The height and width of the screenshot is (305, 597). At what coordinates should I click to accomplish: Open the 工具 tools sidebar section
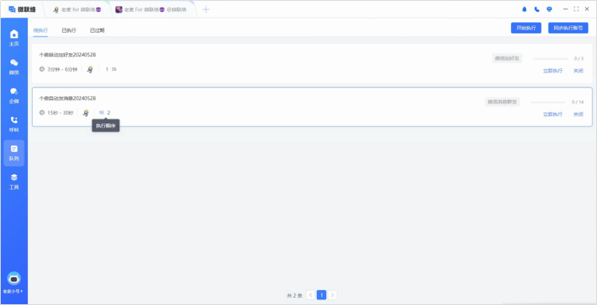click(14, 182)
